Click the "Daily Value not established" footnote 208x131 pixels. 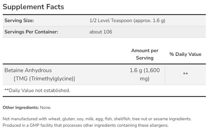[x=37, y=90]
